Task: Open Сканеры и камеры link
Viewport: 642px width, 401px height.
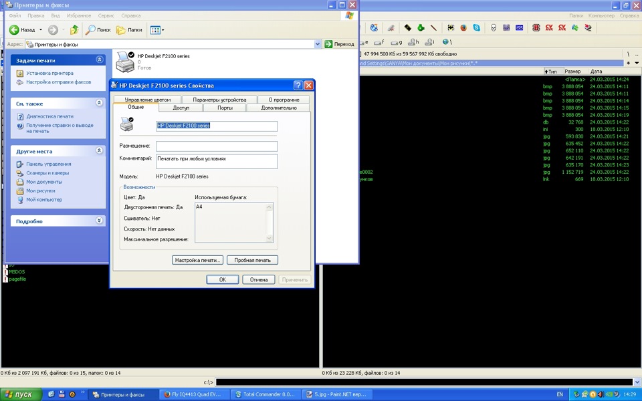Action: (x=47, y=173)
